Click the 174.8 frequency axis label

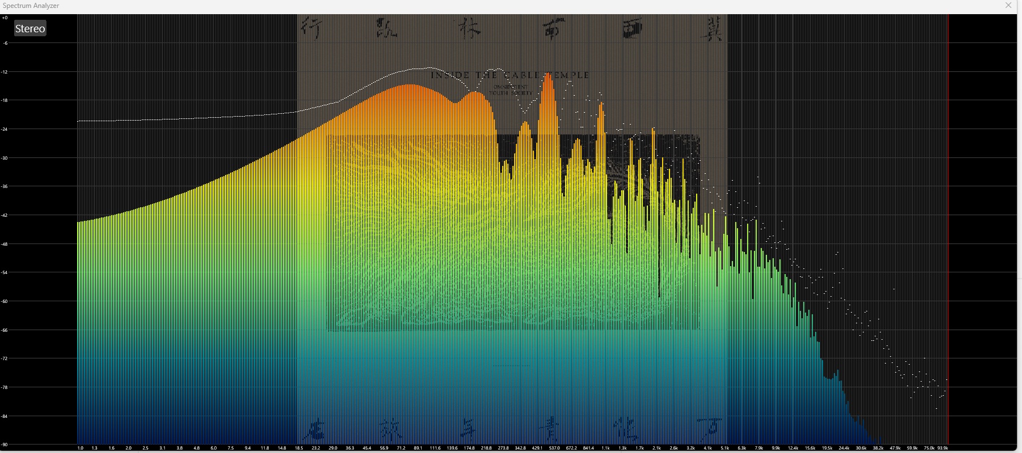coord(469,448)
